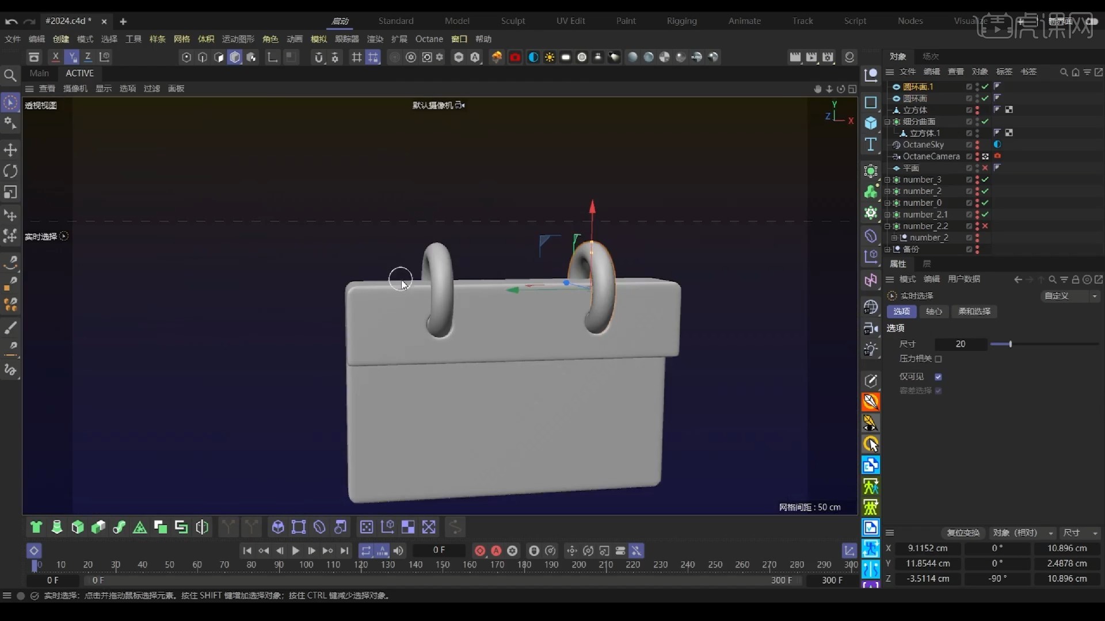Collapse the number_2.2 tree node
1105x621 pixels.
point(887,226)
